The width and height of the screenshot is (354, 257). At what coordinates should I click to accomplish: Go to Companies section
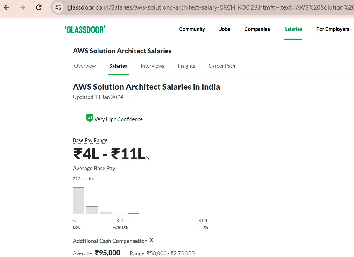[257, 29]
